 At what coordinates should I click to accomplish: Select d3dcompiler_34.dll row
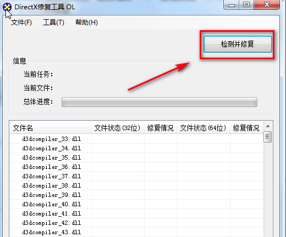(x=136, y=148)
